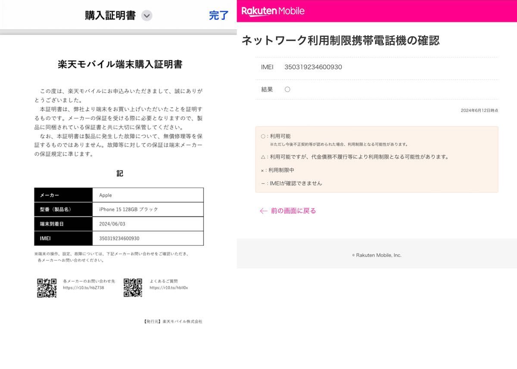This screenshot has height=369, width=517.
Task: Click the 端末到着日 header cell
Action: 63,224
